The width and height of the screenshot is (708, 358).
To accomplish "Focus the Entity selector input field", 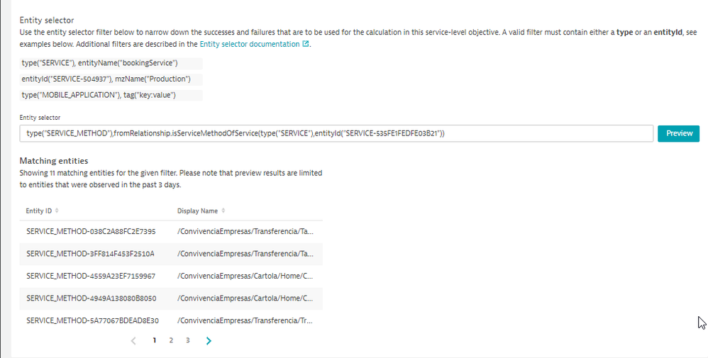I will (336, 133).
